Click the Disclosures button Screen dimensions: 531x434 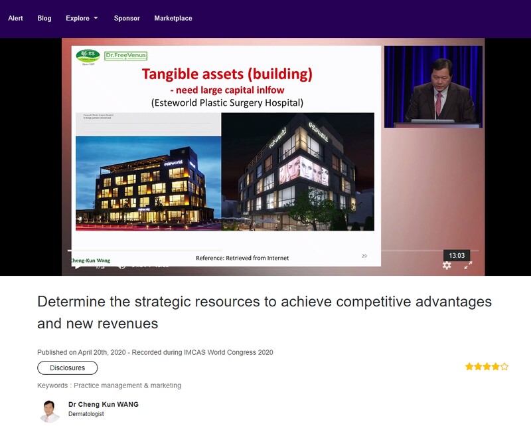(x=68, y=368)
